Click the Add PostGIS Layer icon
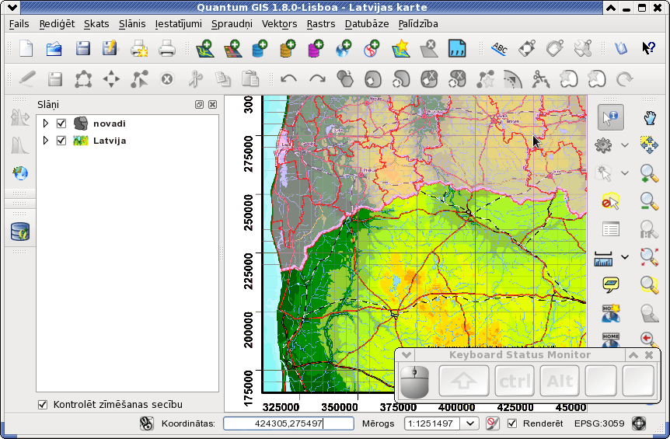Viewport: 670px width, 439px height. [x=260, y=49]
